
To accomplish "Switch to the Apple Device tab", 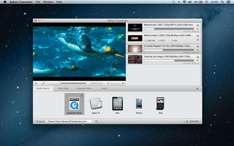I will tap(43, 88).
